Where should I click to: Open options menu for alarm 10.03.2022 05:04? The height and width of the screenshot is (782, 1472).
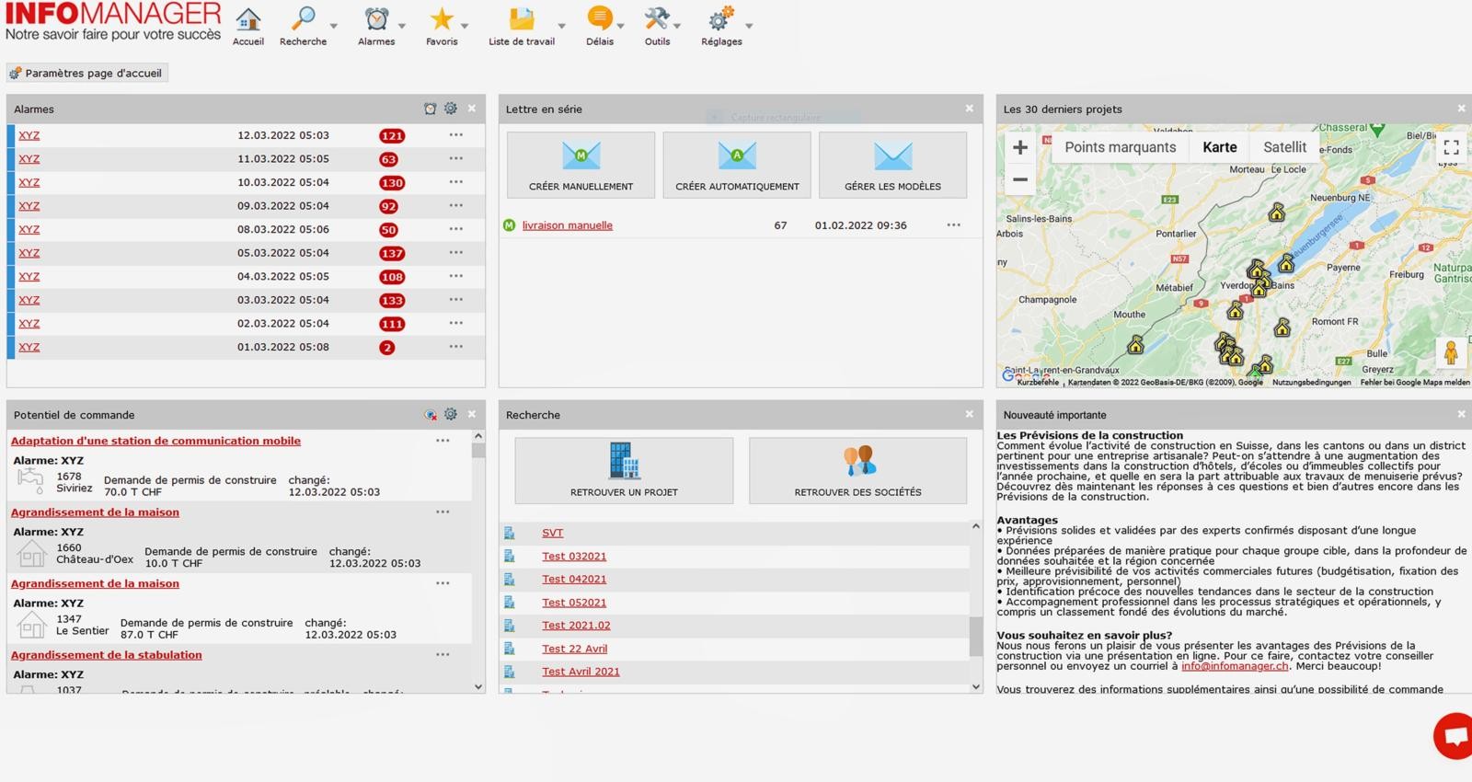pos(456,182)
